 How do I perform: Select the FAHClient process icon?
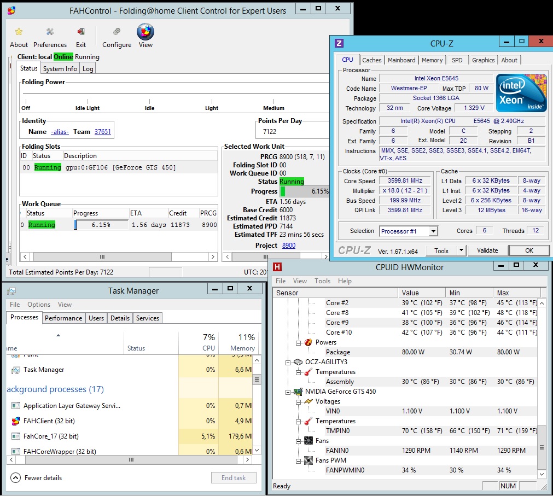coord(15,421)
